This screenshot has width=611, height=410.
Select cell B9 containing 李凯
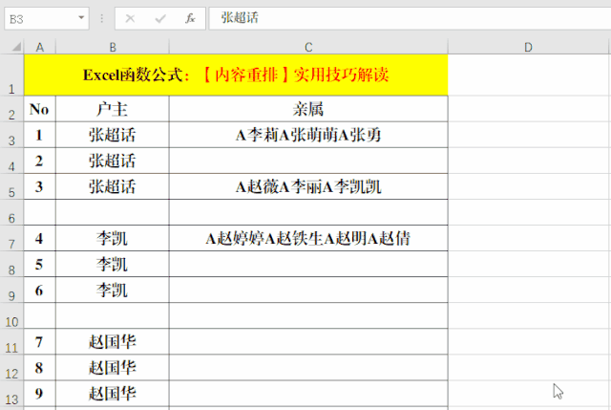[x=113, y=290]
